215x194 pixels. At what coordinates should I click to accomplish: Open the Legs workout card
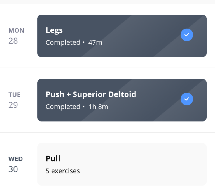(x=122, y=36)
